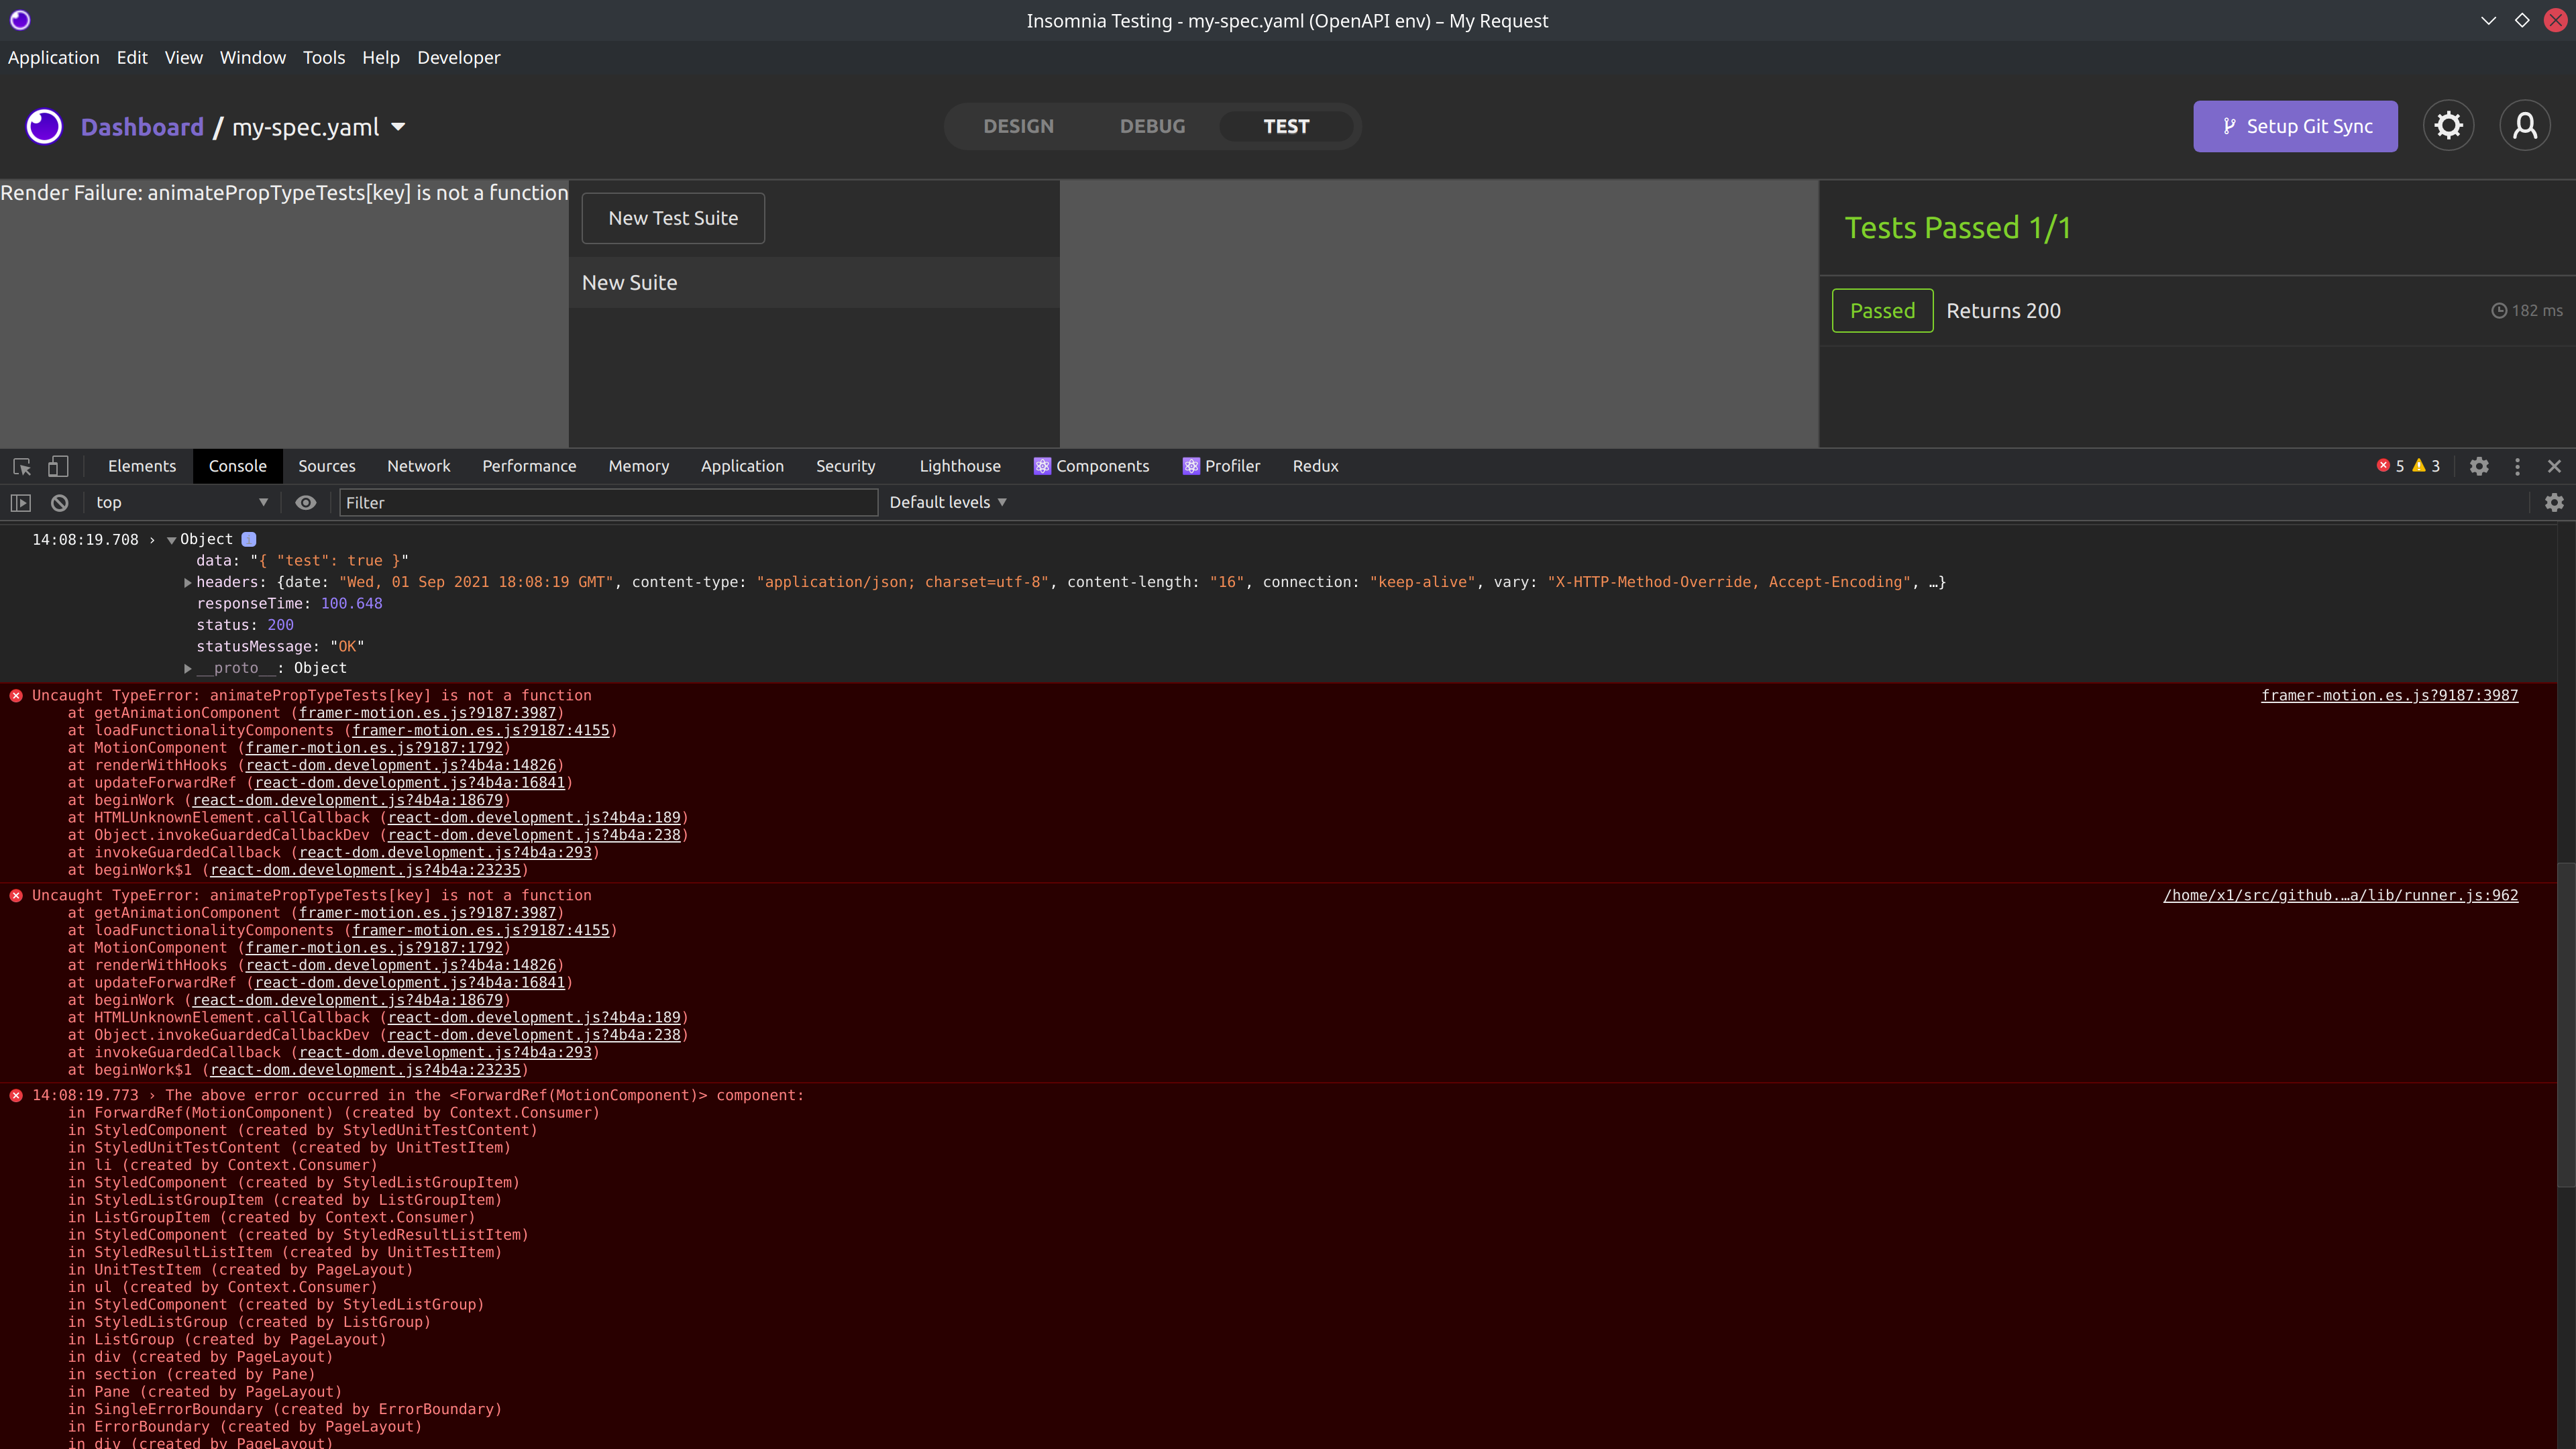Expand the headers object in console output
Screen dimensions: 2576x1449
188,582
